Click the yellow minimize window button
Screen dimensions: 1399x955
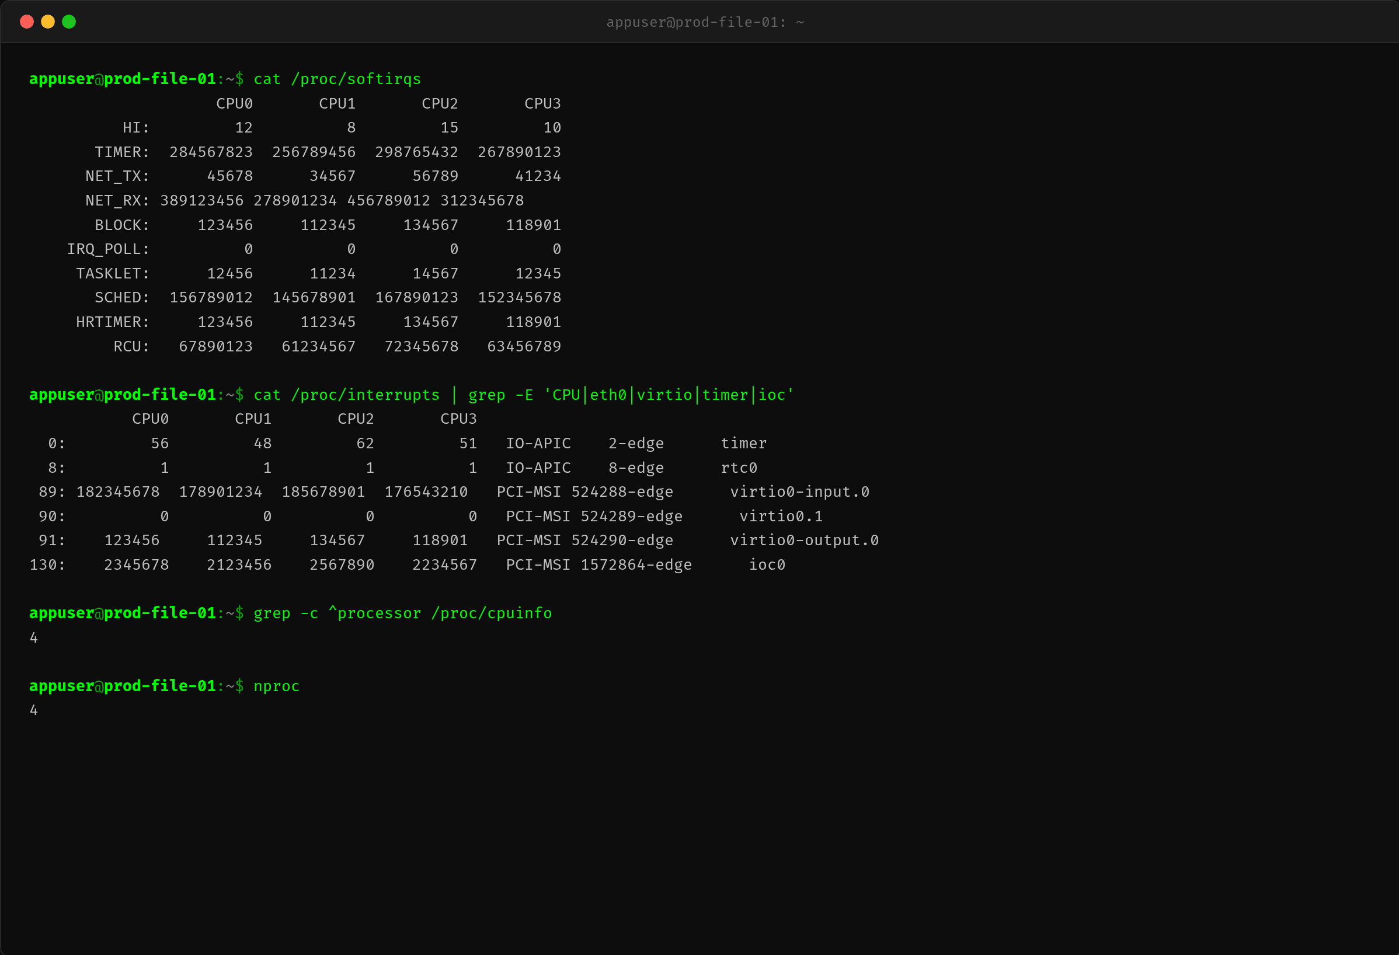(x=47, y=22)
